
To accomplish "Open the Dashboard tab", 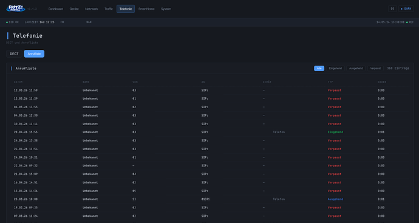I will [56, 9].
